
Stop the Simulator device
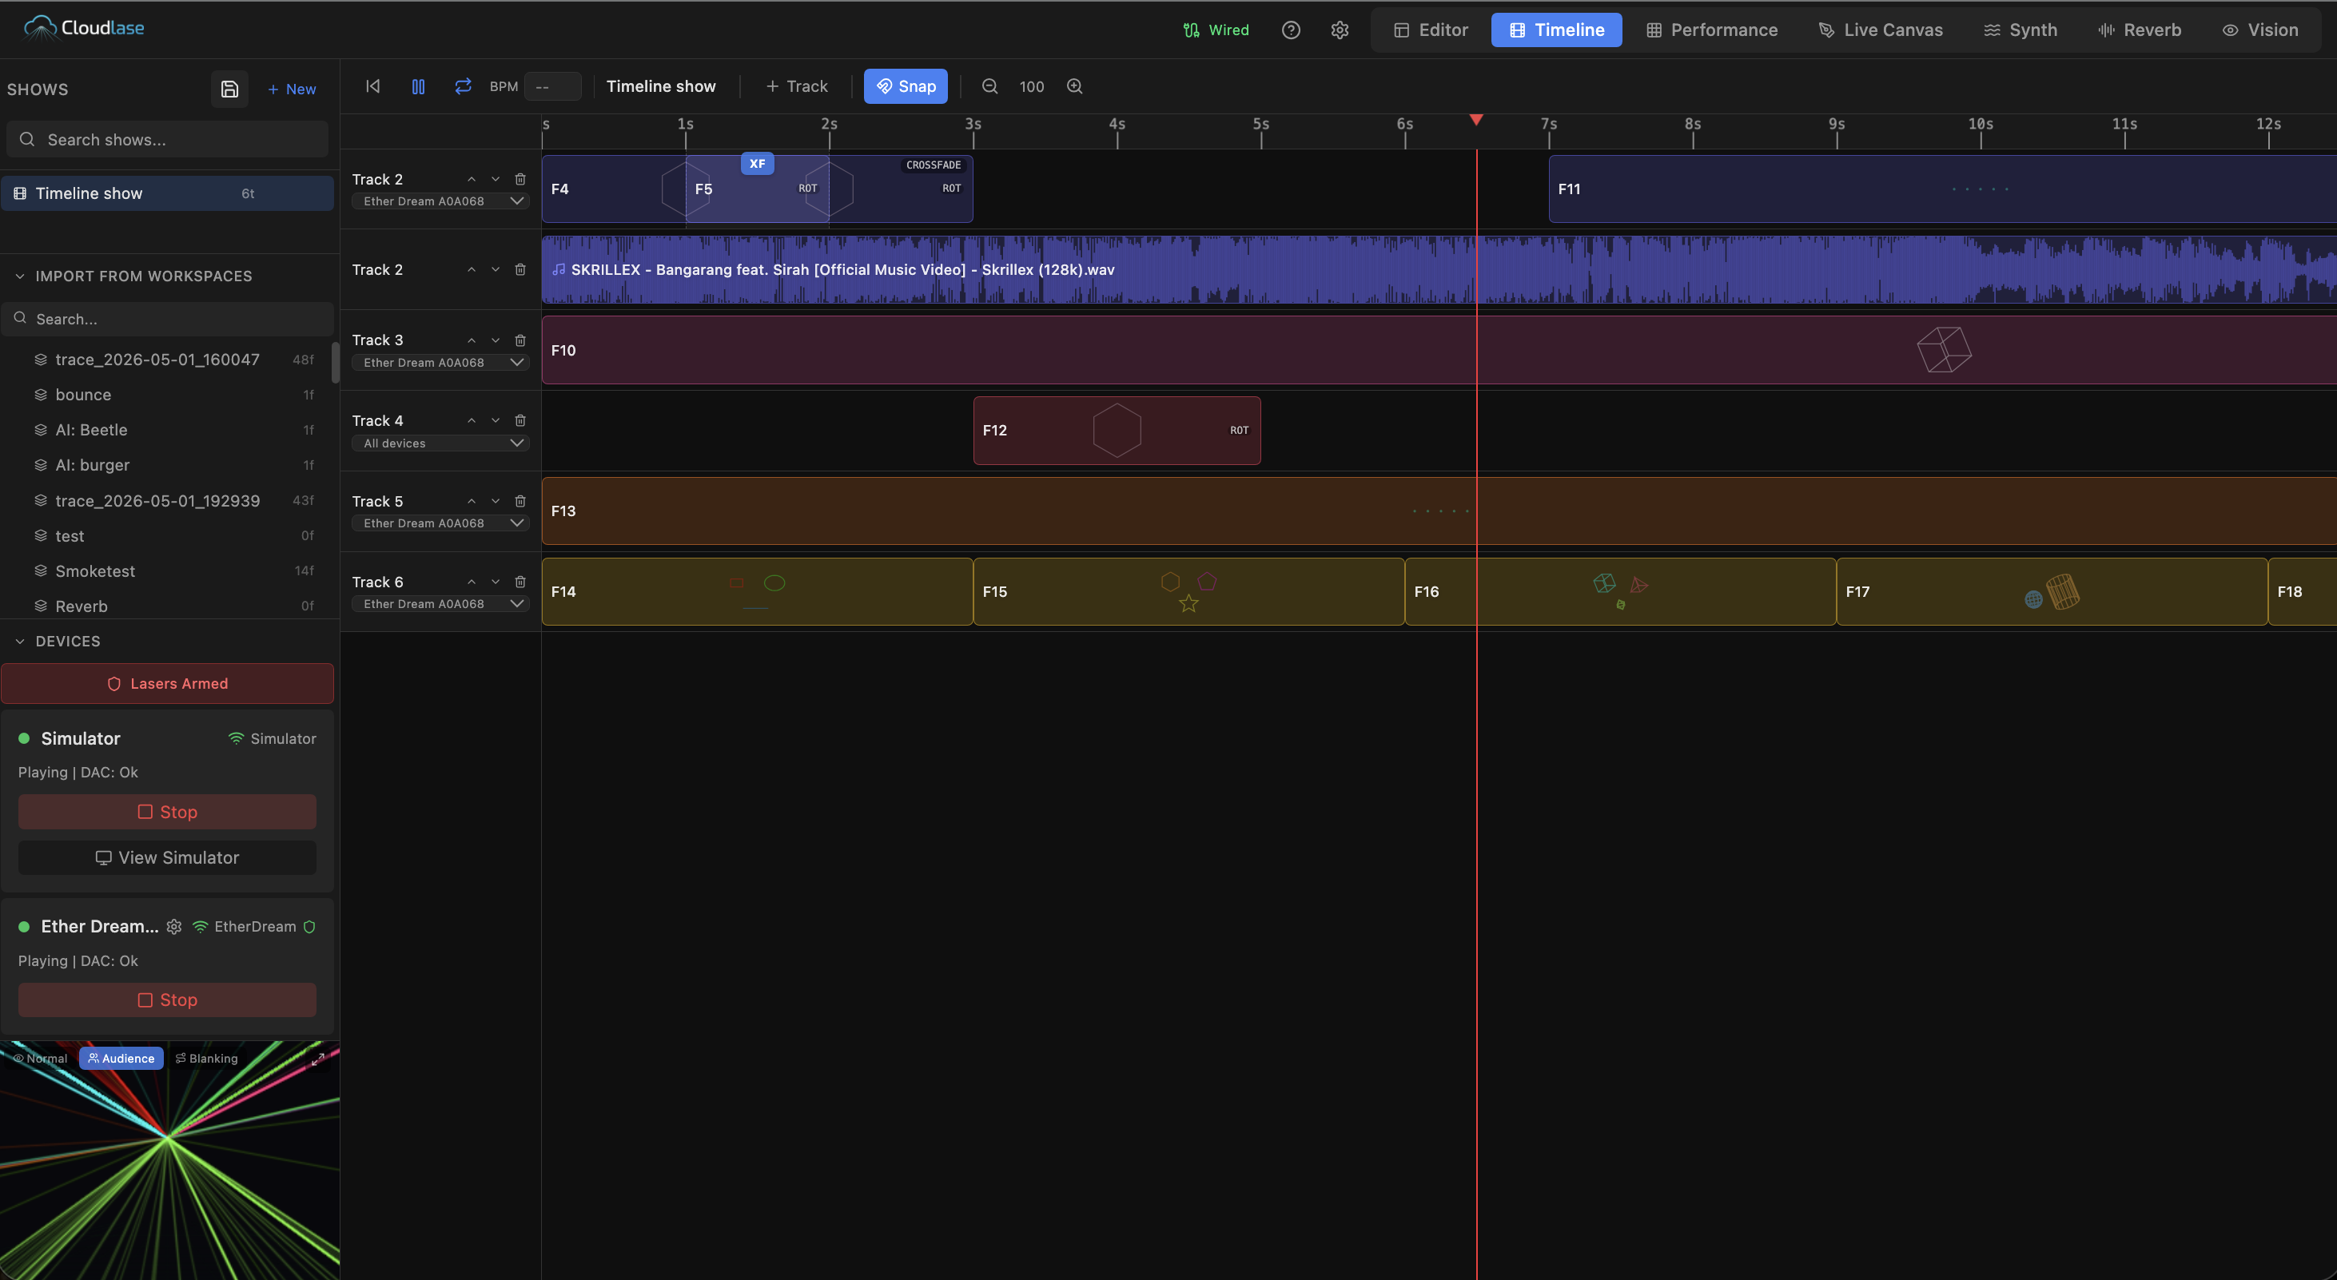(x=168, y=812)
